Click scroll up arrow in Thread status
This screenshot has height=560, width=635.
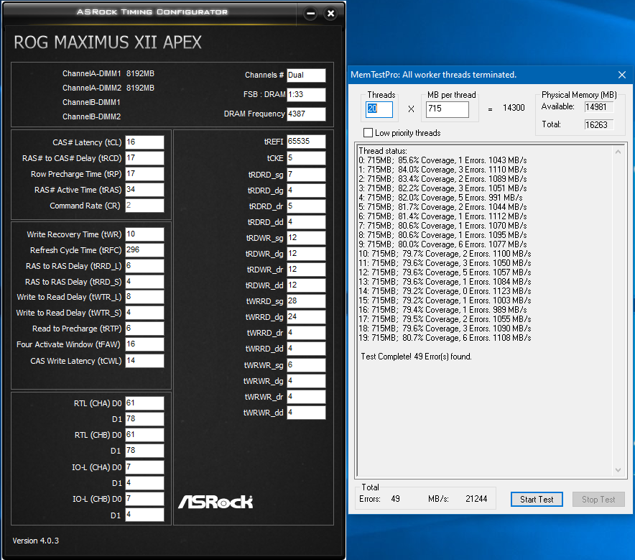click(x=618, y=152)
